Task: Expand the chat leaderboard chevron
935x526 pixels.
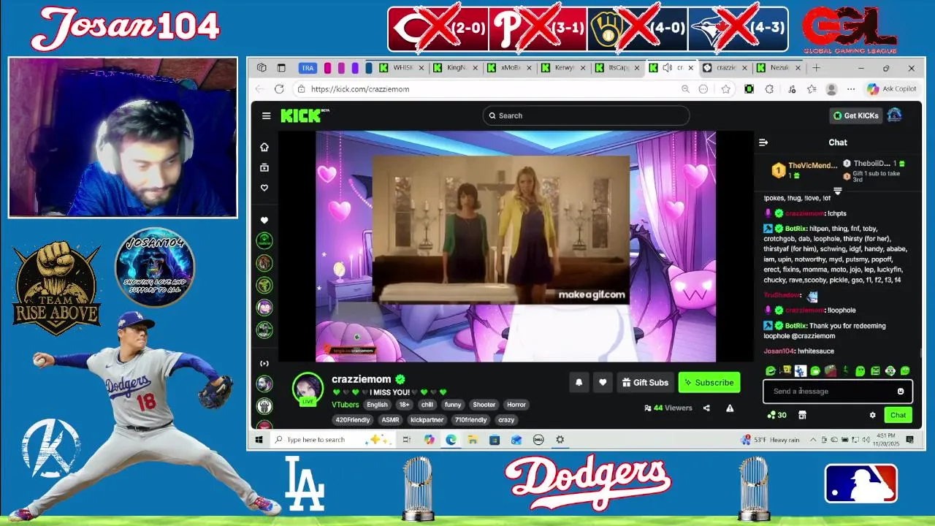Action: [x=838, y=191]
